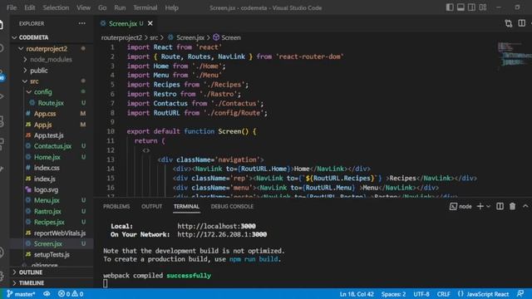Close the Screen.jsx editor tab

pyautogui.click(x=150, y=23)
